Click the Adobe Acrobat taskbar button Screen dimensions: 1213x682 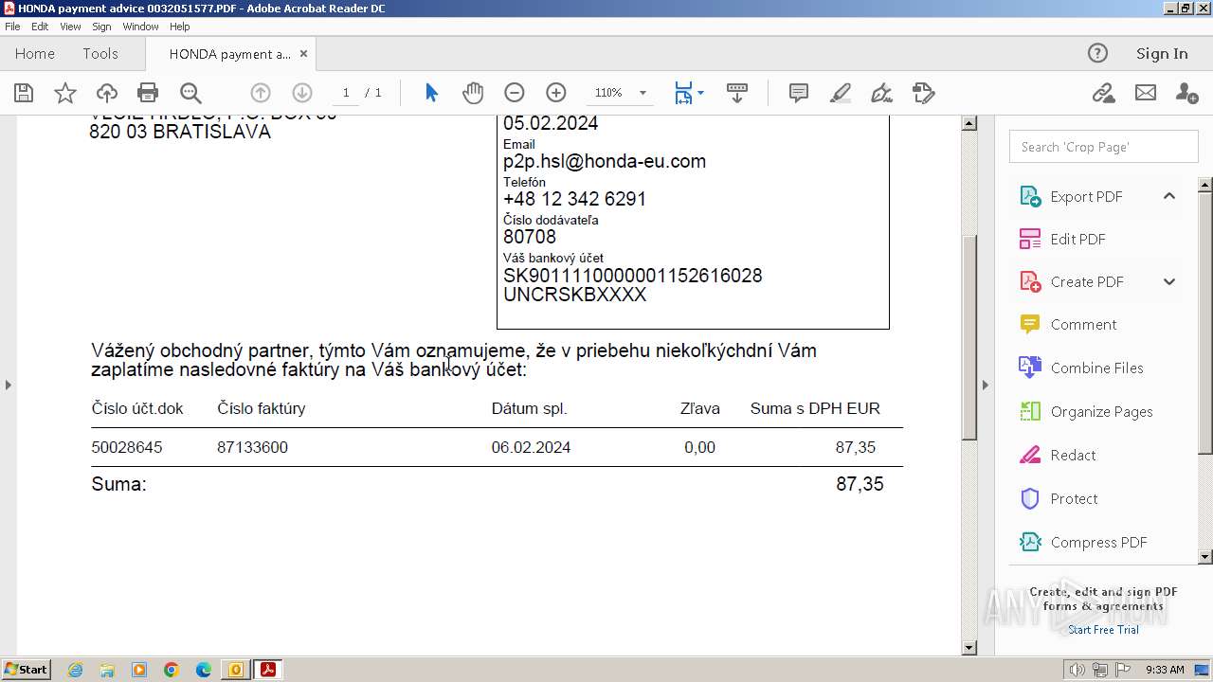point(268,670)
